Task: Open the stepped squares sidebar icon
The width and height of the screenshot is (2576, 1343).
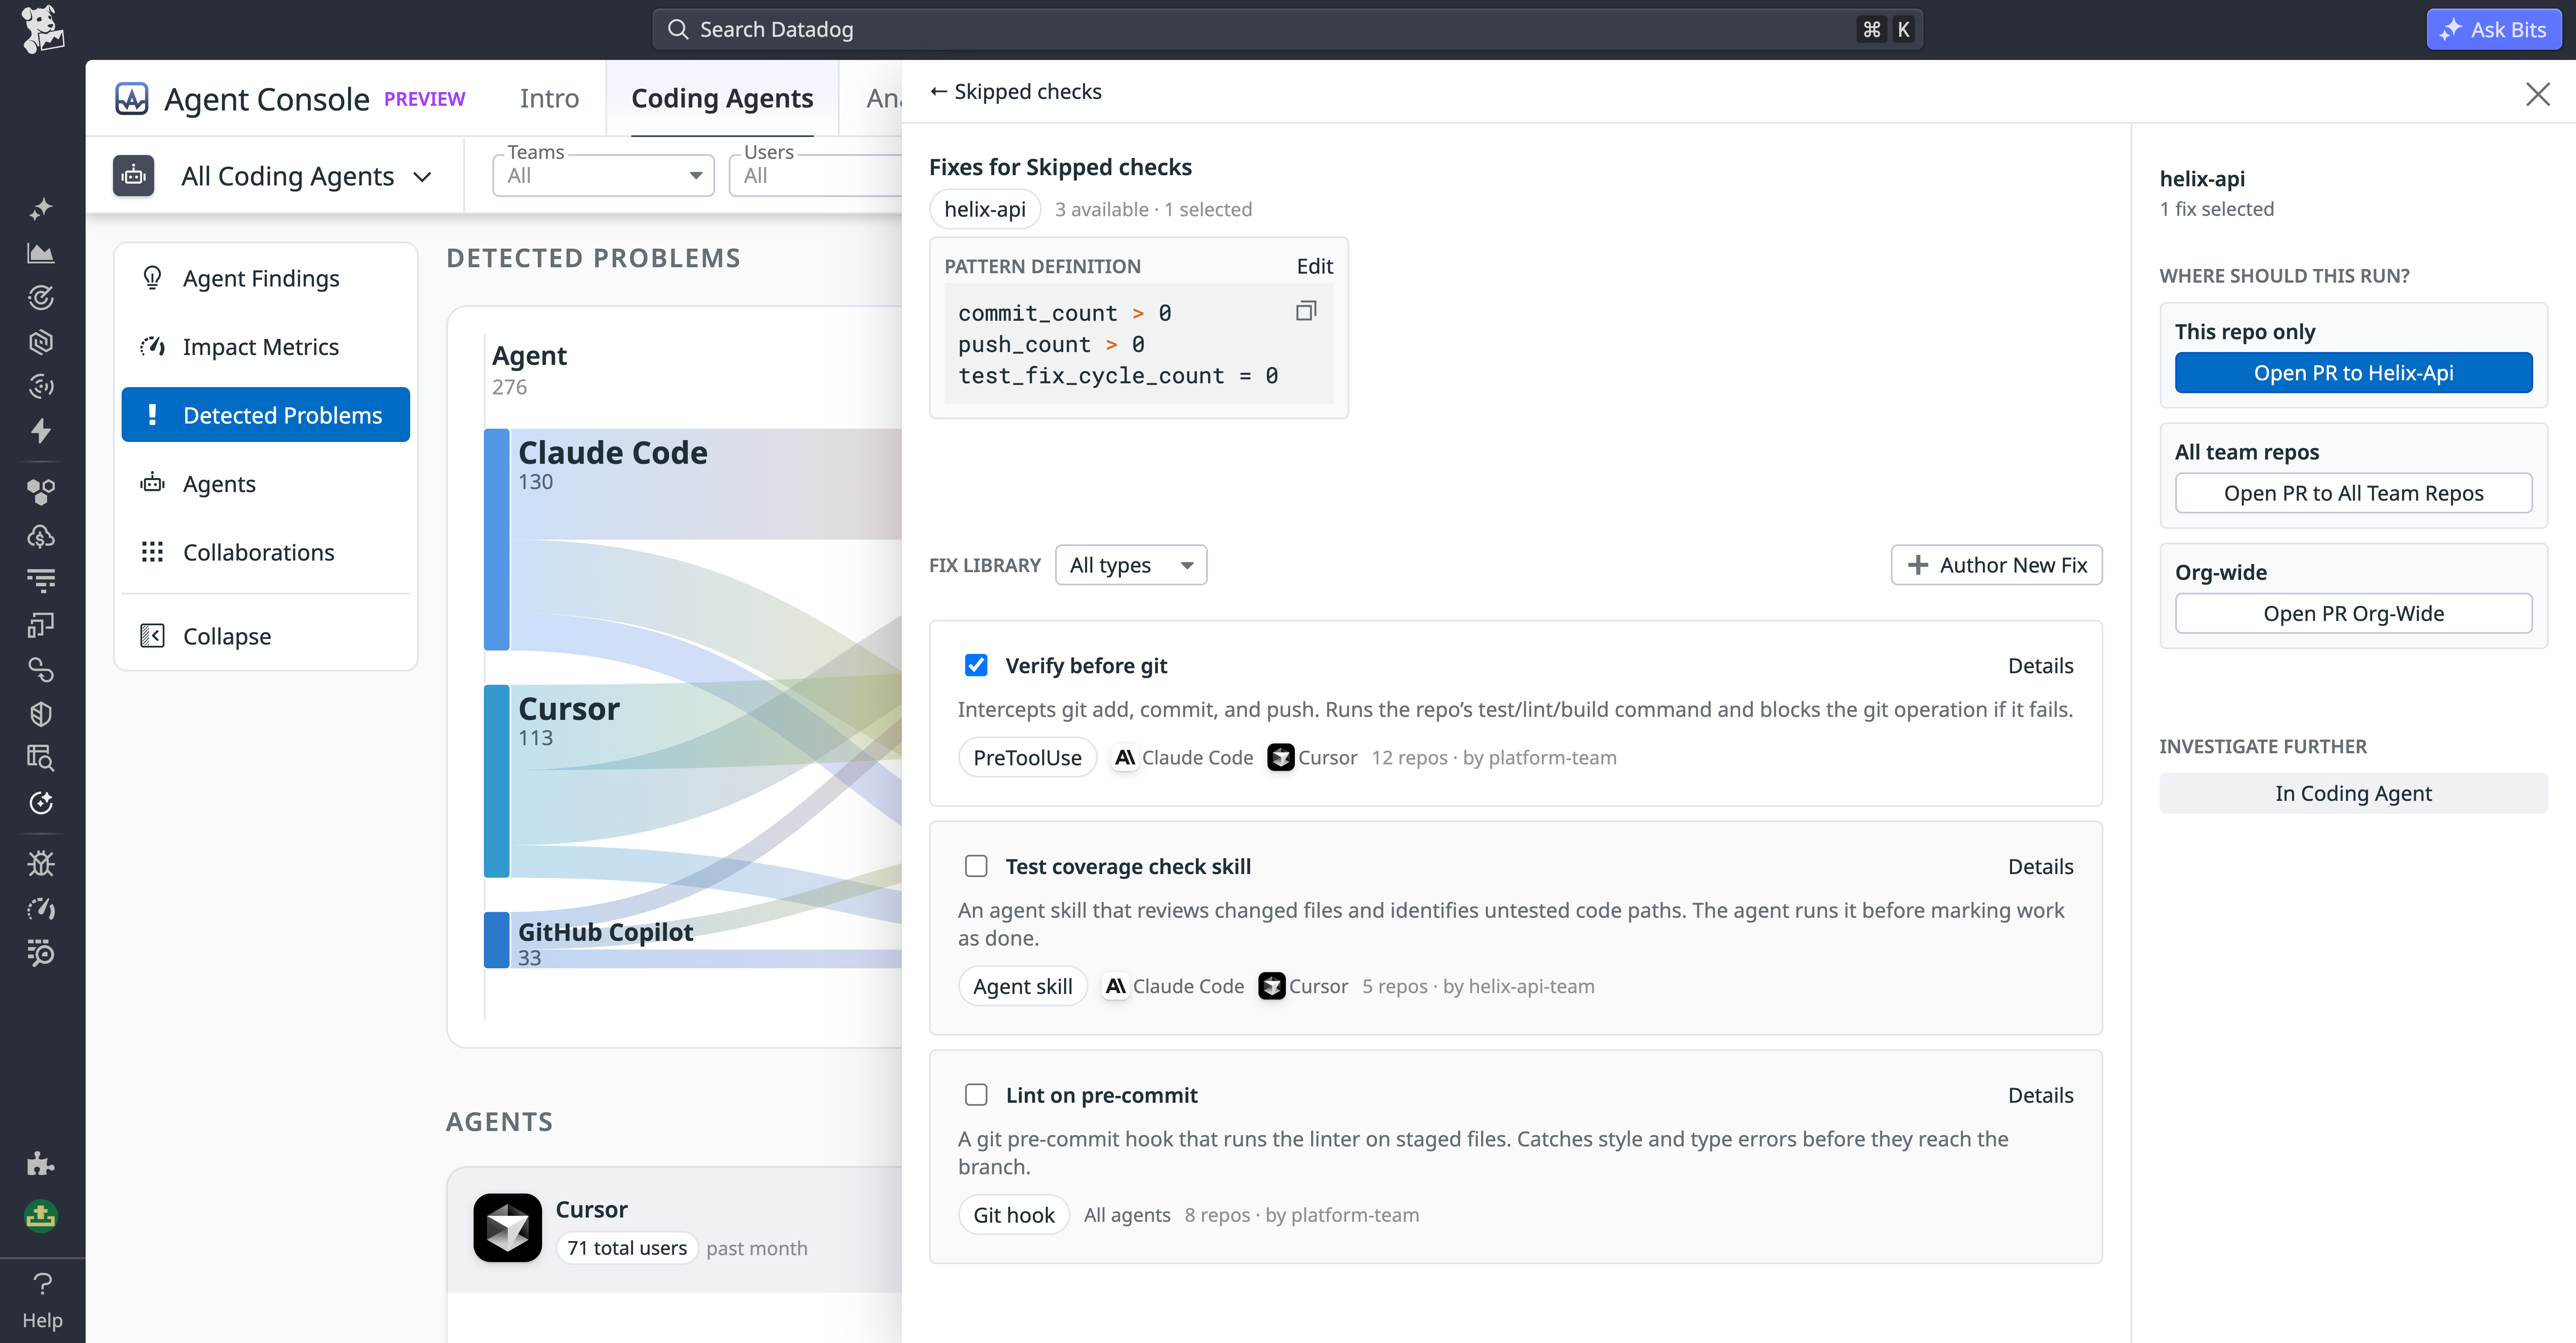Action: [41, 625]
